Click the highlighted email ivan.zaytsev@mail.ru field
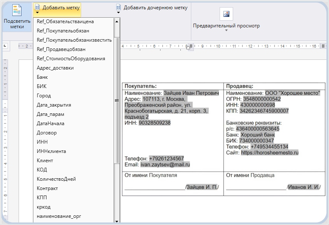This screenshot has width=329, height=225. pos(165,165)
